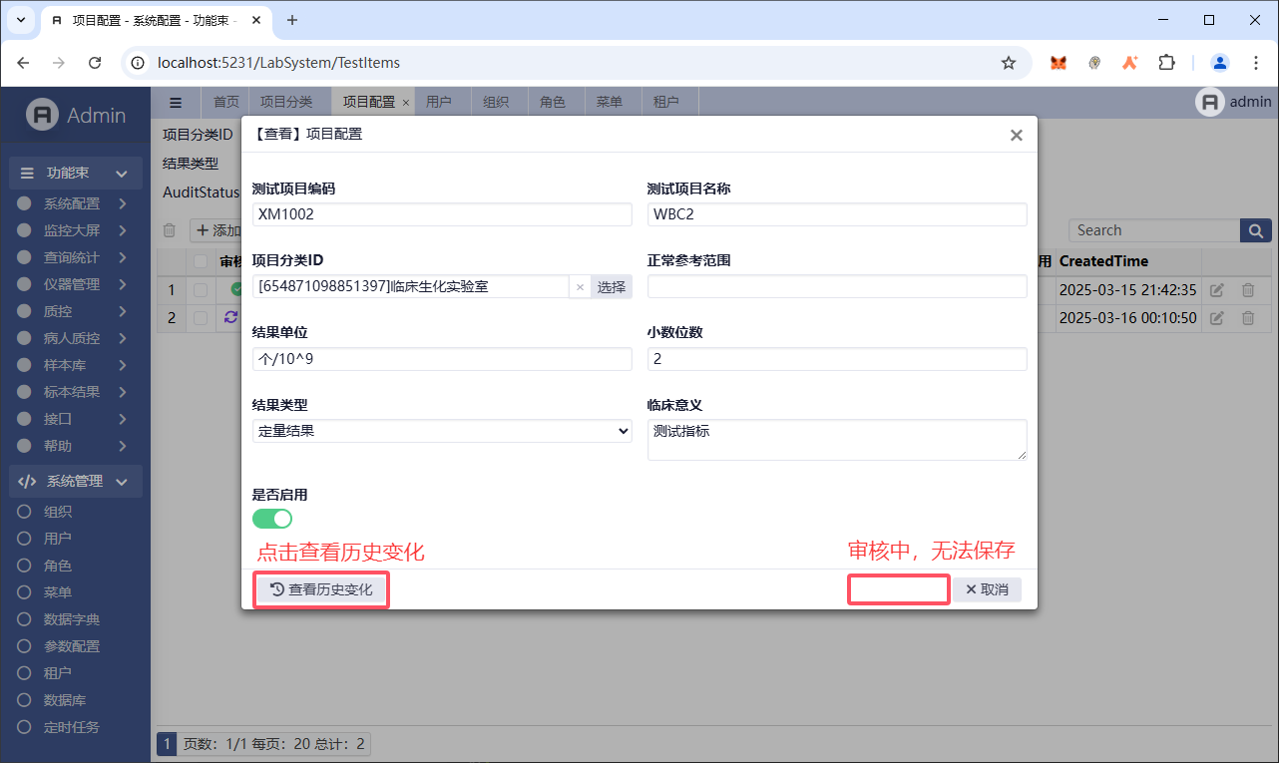Click the admin user avatar
Image resolution: width=1279 pixels, height=763 pixels.
click(1210, 102)
